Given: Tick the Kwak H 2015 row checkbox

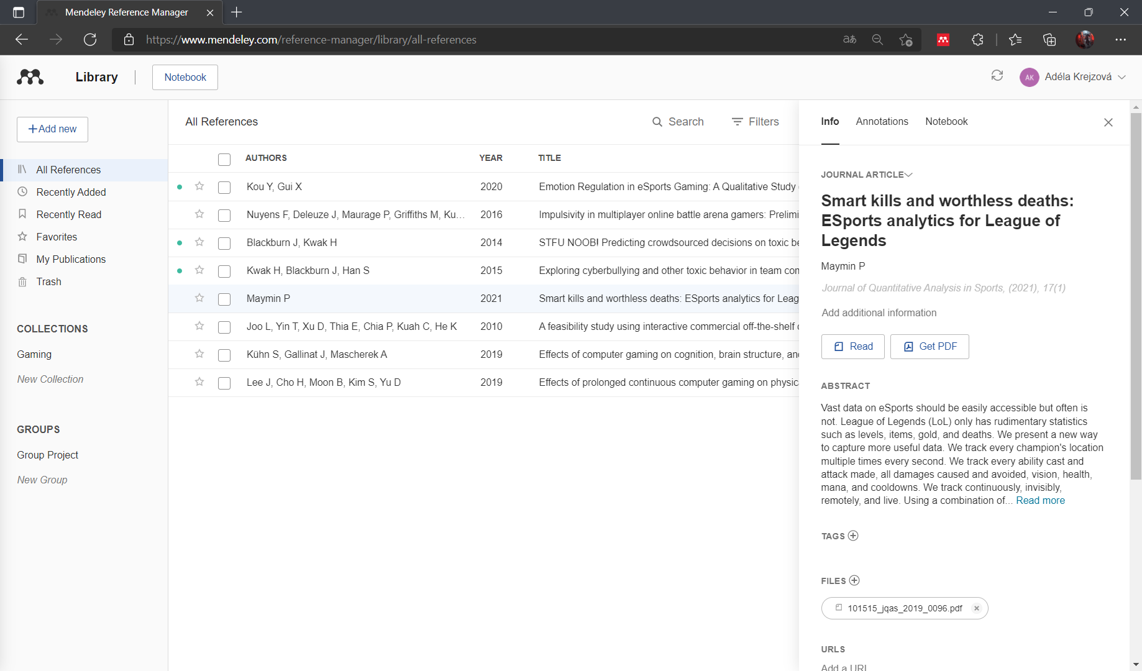Looking at the screenshot, I should [x=224, y=271].
